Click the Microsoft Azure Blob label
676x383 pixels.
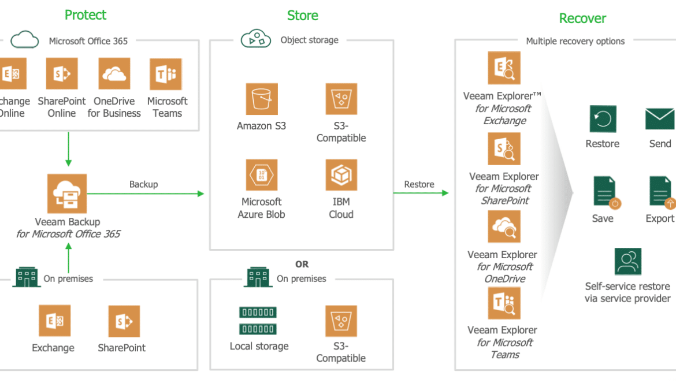[x=261, y=208]
